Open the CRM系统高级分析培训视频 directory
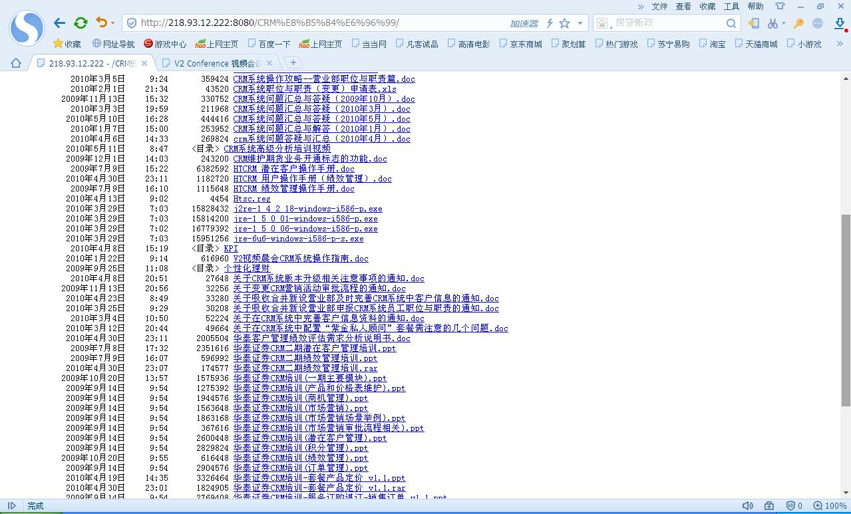 [x=277, y=149]
